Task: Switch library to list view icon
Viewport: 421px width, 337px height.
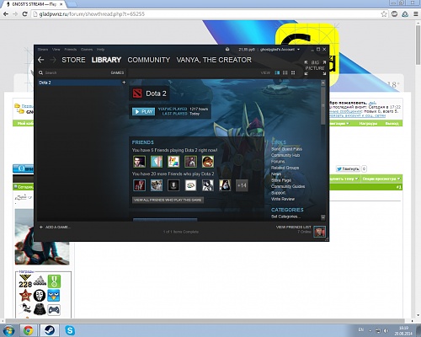Action: (x=285, y=72)
